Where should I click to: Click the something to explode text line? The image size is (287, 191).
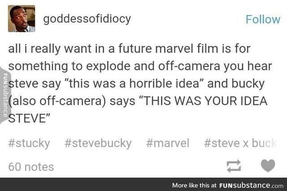point(140,66)
